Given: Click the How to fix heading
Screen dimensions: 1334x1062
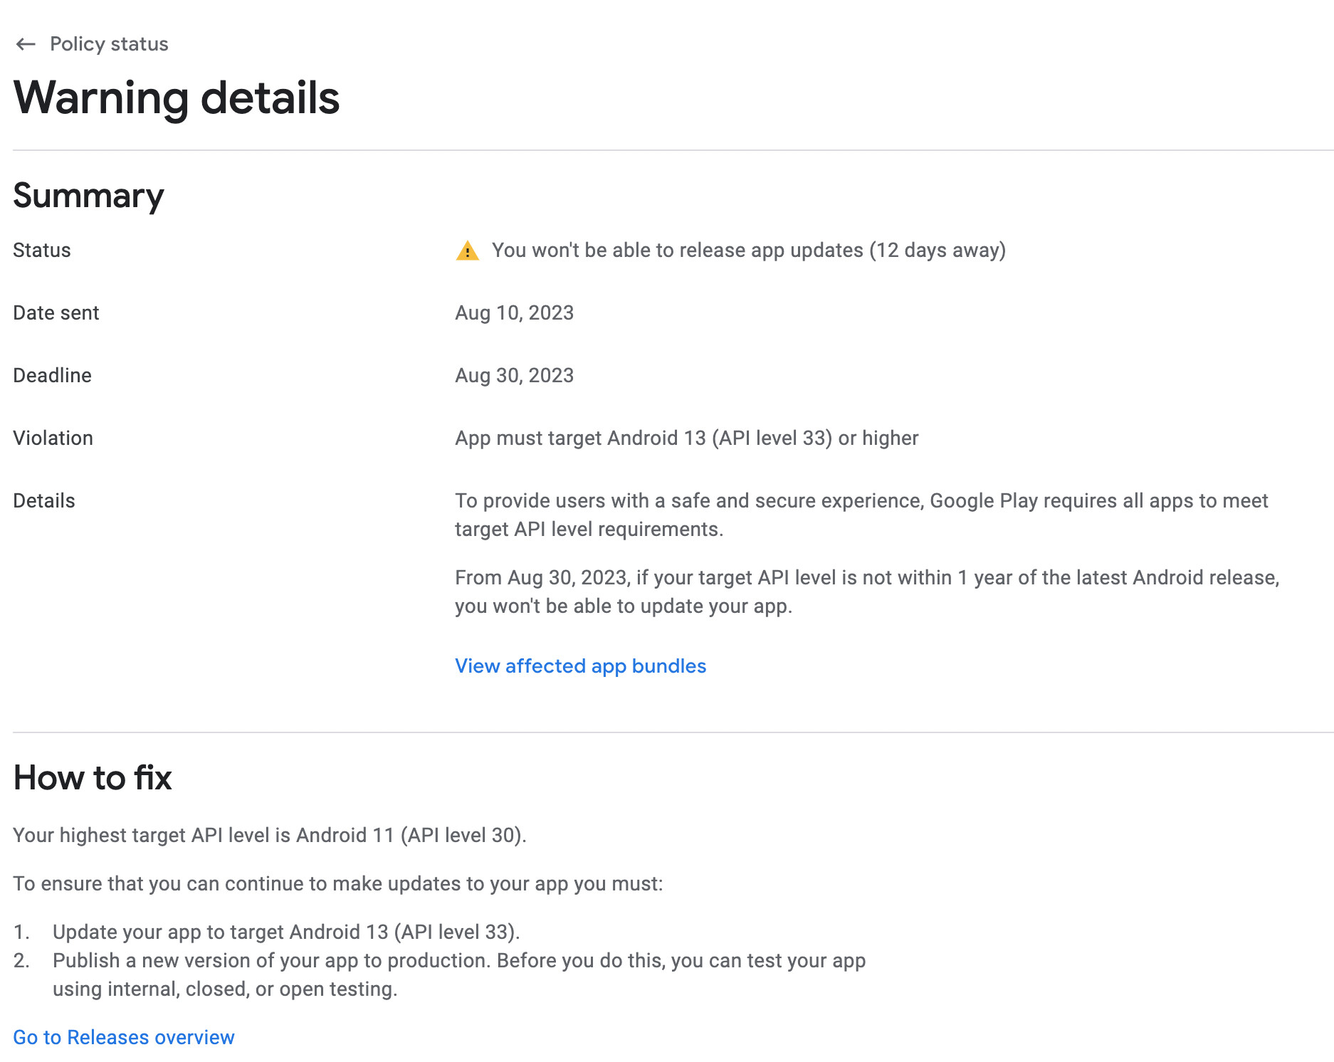Looking at the screenshot, I should (93, 777).
